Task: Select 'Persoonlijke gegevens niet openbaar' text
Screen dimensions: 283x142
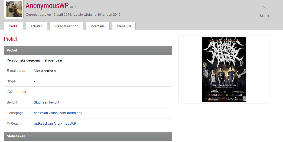Action: coord(34,60)
